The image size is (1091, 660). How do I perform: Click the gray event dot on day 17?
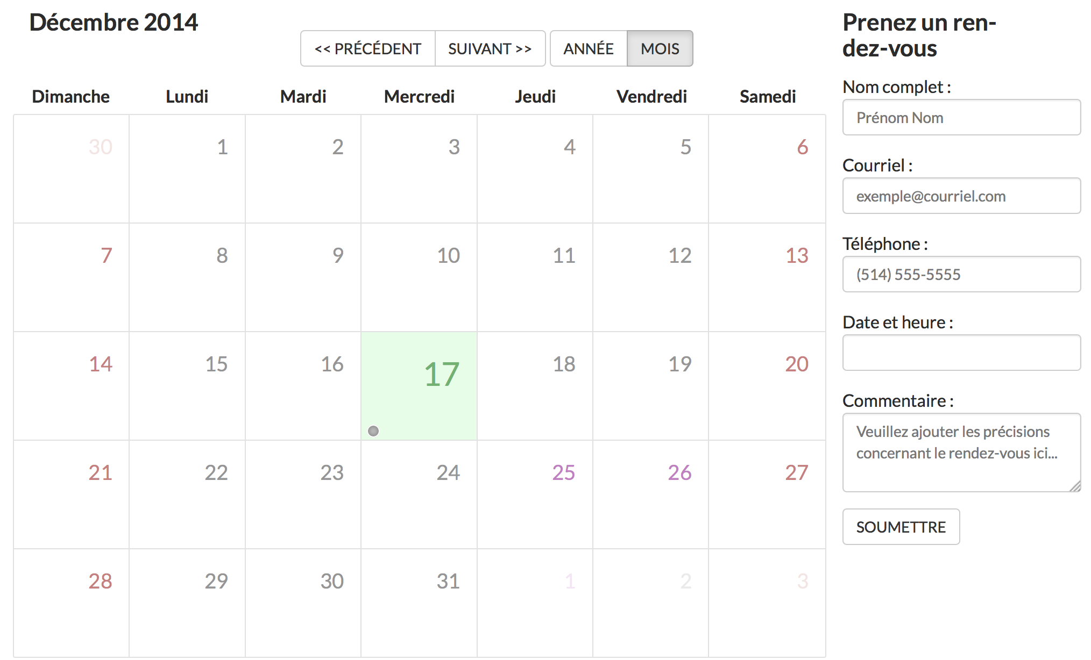click(x=373, y=431)
